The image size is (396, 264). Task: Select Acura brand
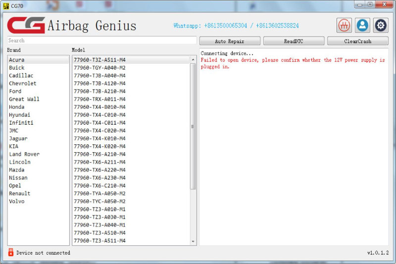click(39, 60)
